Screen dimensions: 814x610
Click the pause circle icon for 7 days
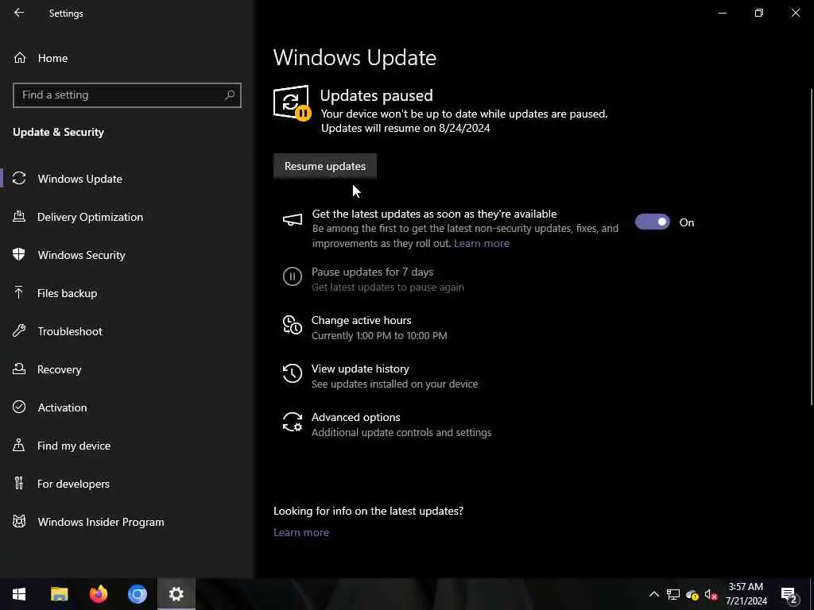click(293, 276)
